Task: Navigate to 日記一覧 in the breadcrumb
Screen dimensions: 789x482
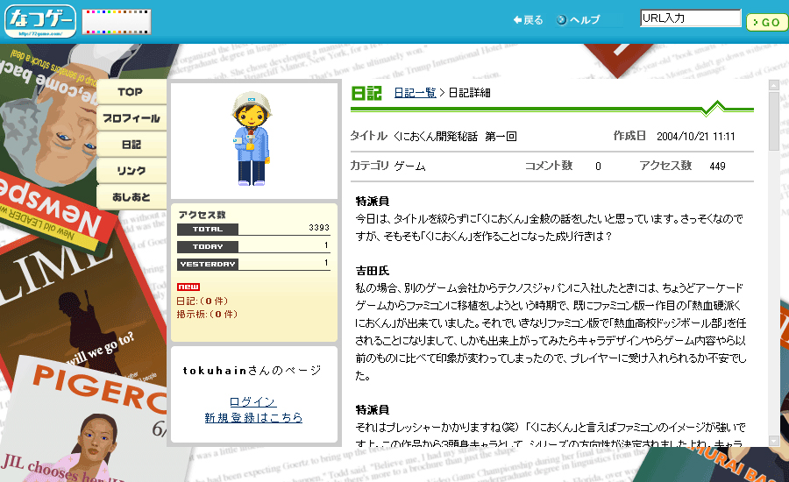Action: click(x=415, y=93)
